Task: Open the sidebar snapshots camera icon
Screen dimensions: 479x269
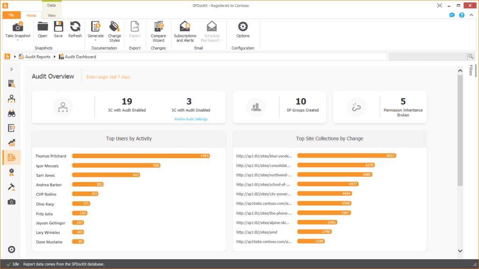Action: click(12, 202)
